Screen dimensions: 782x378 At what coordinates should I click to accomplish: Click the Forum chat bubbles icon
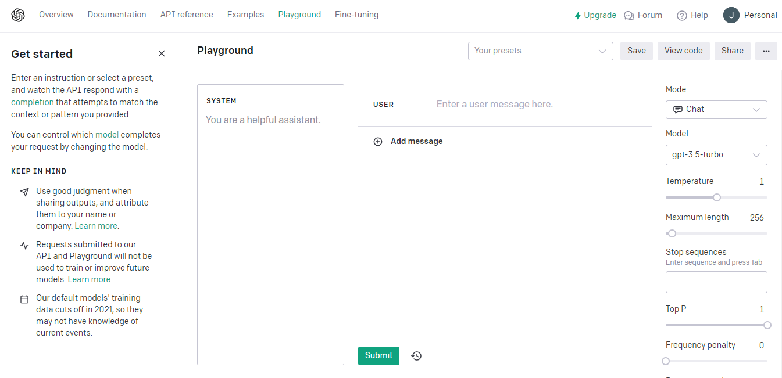(629, 16)
